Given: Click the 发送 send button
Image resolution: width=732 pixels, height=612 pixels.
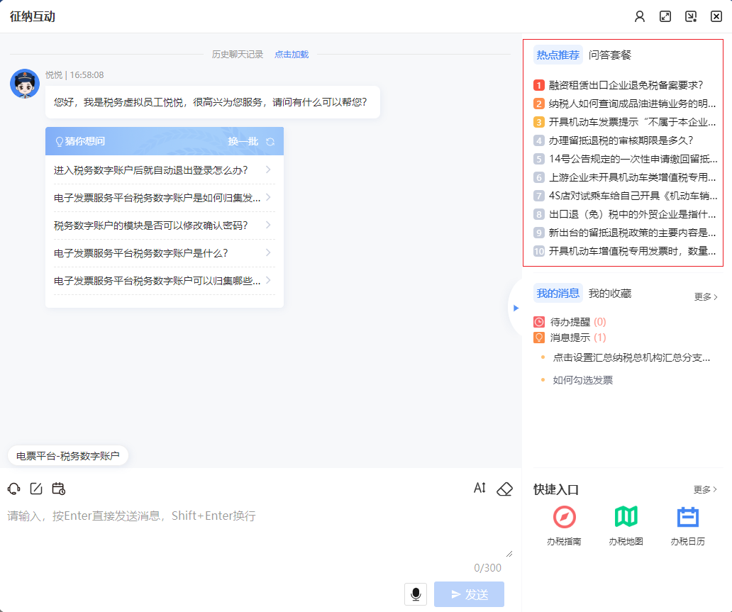Looking at the screenshot, I should pos(469,594).
